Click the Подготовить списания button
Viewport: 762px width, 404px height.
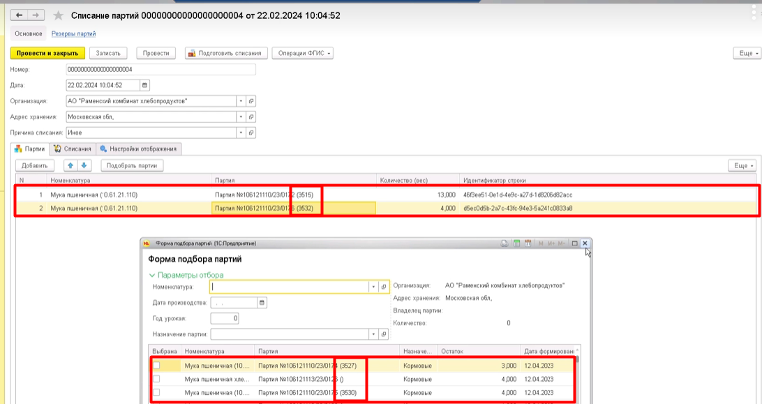[x=226, y=53]
